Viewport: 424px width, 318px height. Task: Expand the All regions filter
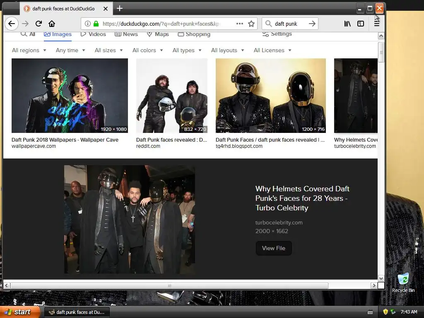tap(29, 50)
